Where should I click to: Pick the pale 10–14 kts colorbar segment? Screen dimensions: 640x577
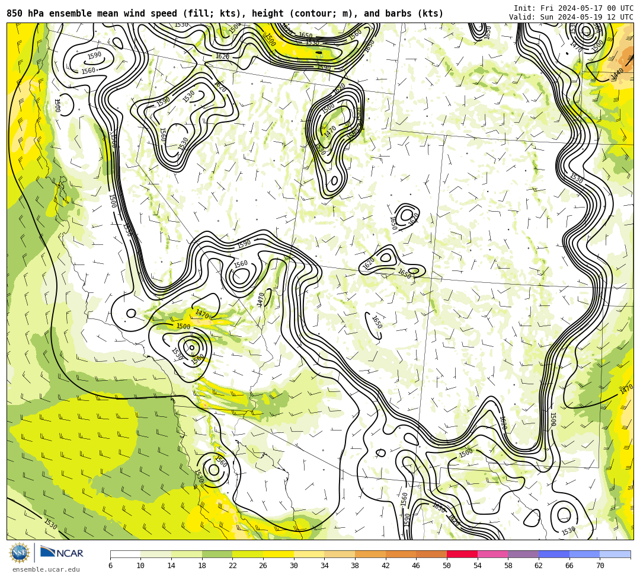coord(156,554)
